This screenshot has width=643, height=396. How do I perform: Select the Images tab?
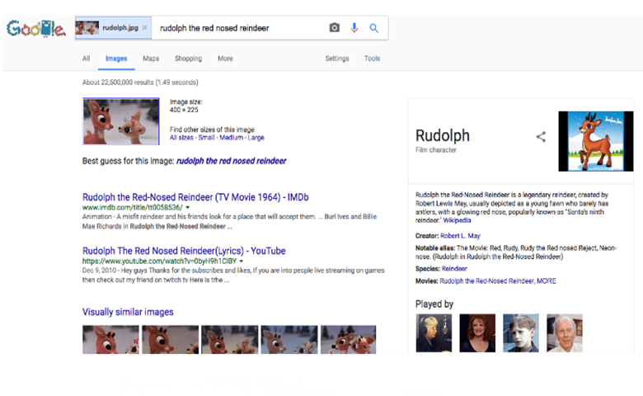tap(116, 59)
